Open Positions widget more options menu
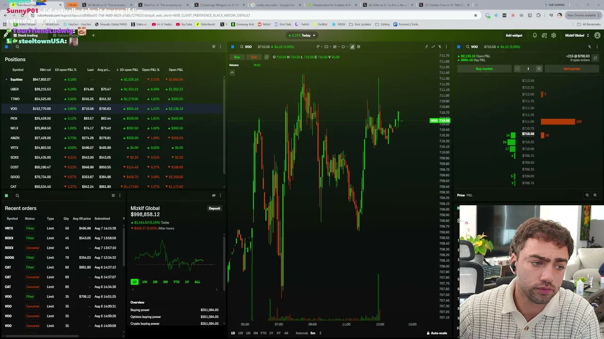The image size is (604, 339). (x=220, y=47)
